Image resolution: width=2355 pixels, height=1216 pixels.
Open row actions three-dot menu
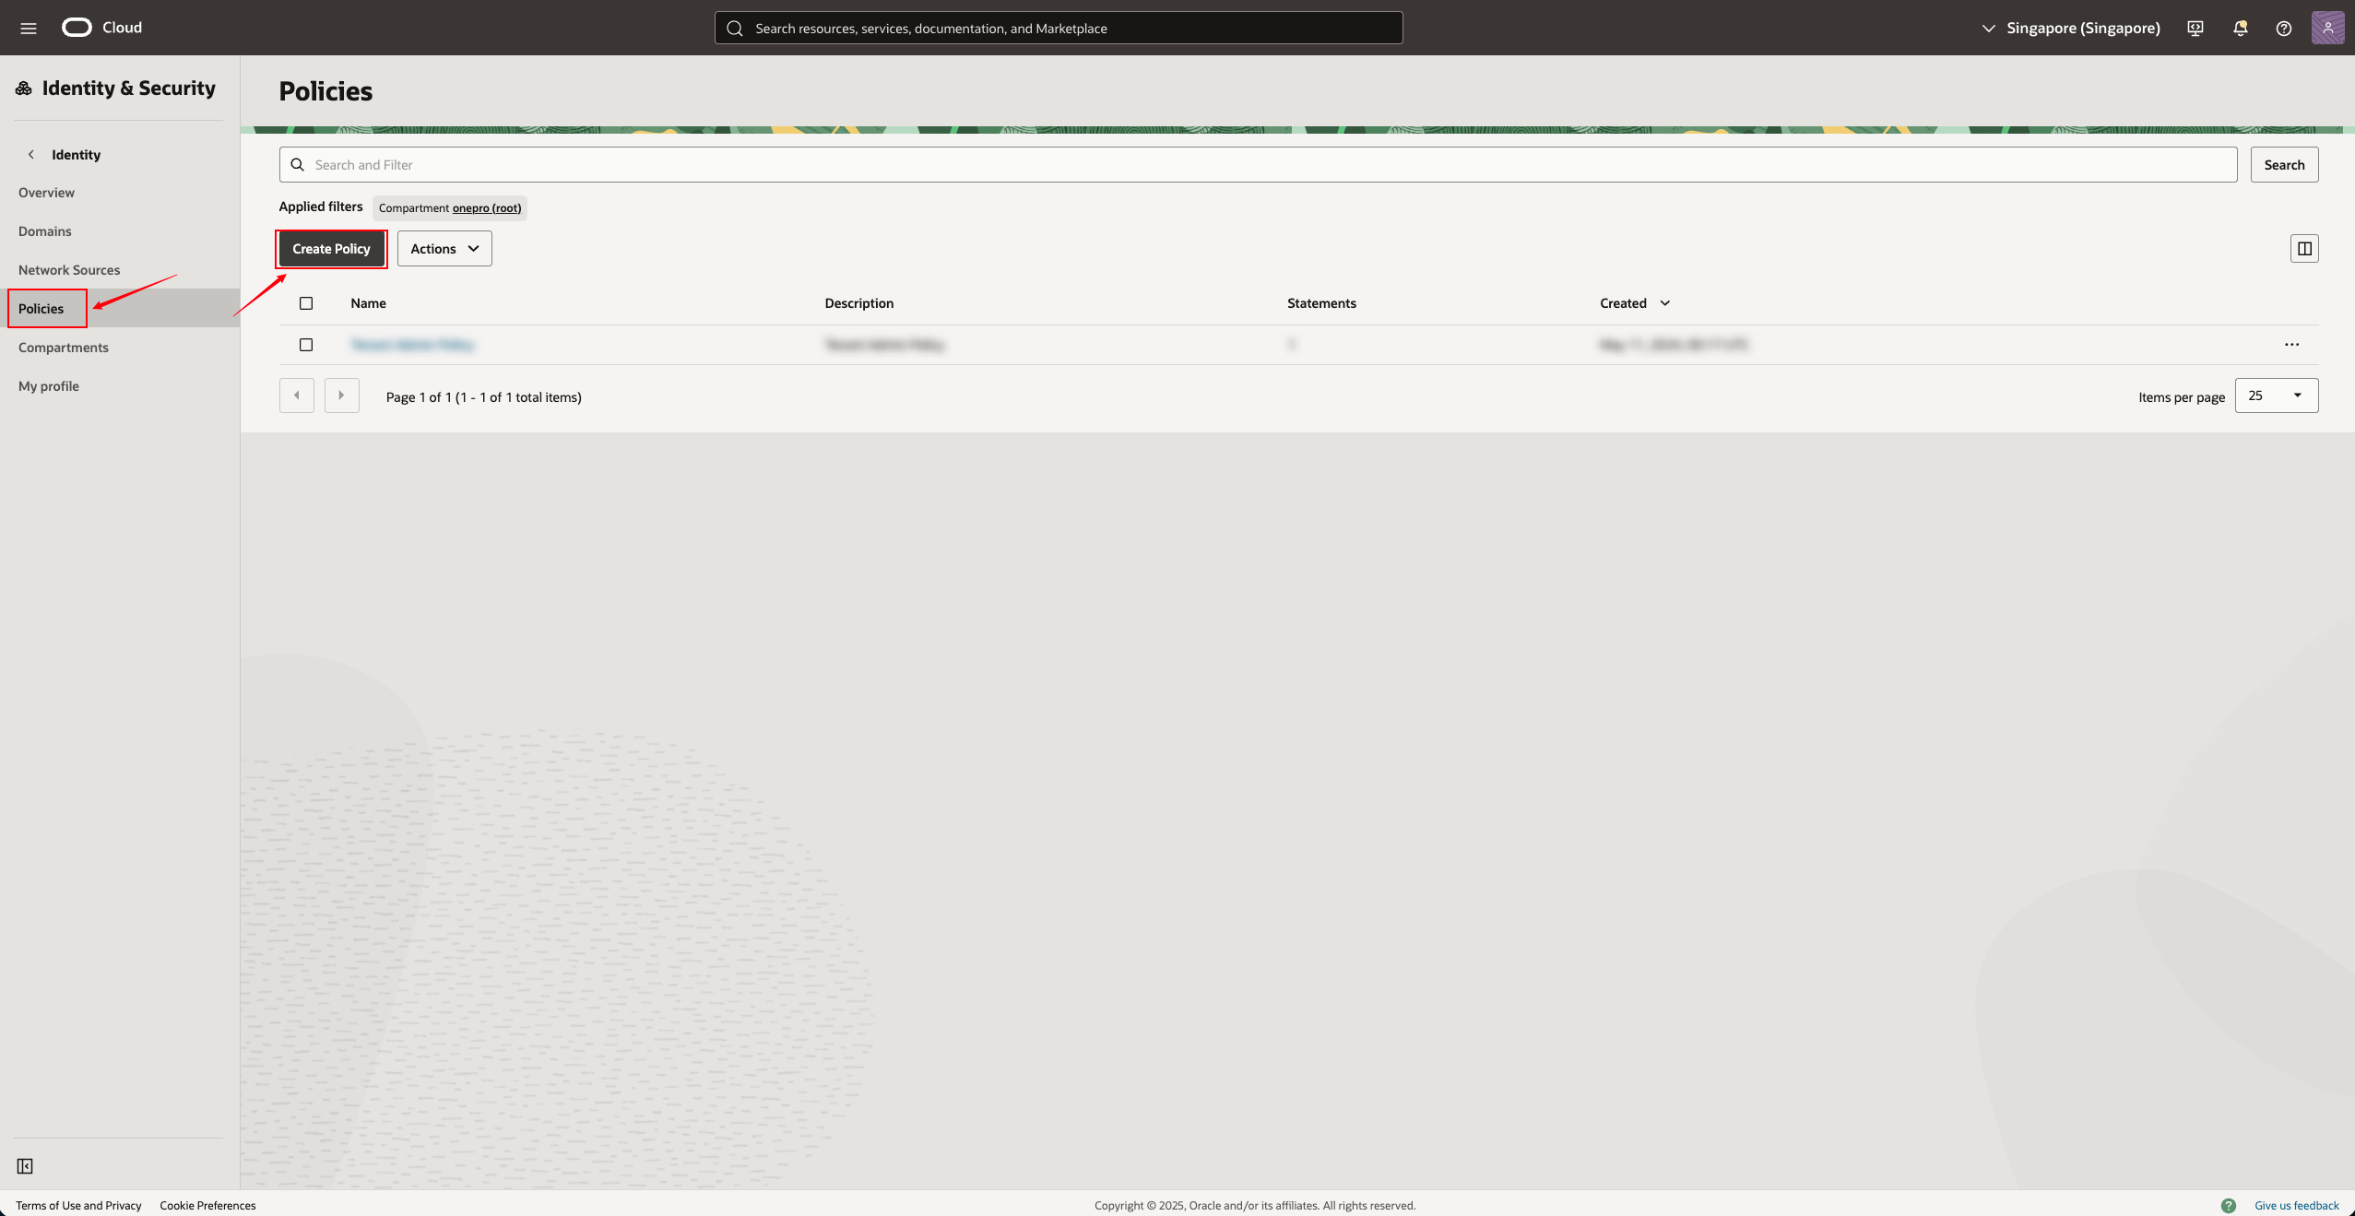point(2291,345)
